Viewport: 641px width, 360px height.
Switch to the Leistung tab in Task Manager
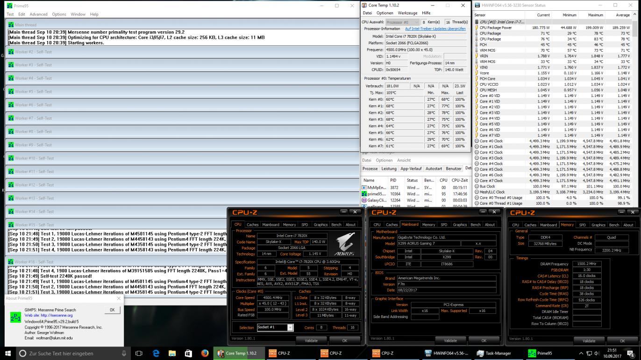coord(389,168)
